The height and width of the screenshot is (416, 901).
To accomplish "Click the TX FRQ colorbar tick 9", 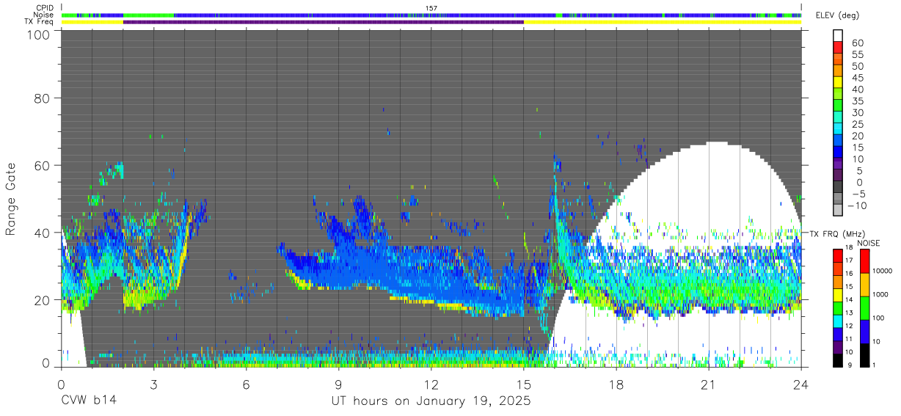I will (851, 365).
